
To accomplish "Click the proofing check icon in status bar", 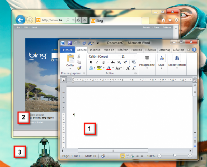I will [x=103, y=156].
